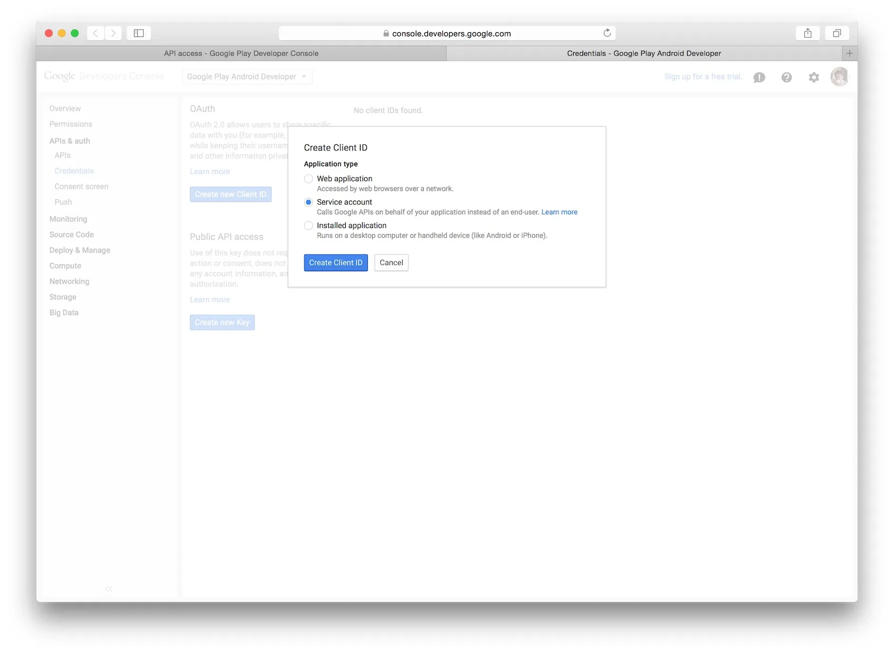Switch to the Credentials browser tab
894x654 pixels.
644,53
